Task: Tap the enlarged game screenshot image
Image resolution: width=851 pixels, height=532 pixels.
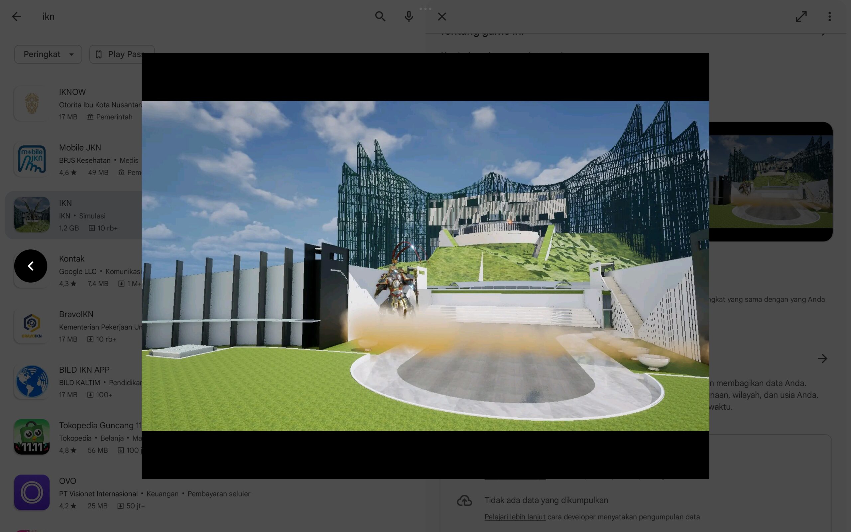Action: tap(425, 266)
